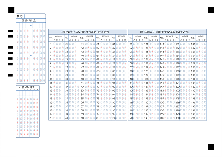This screenshot has height=157, width=222.
Task: Mark bubble C for question 101
Action: (140, 44)
